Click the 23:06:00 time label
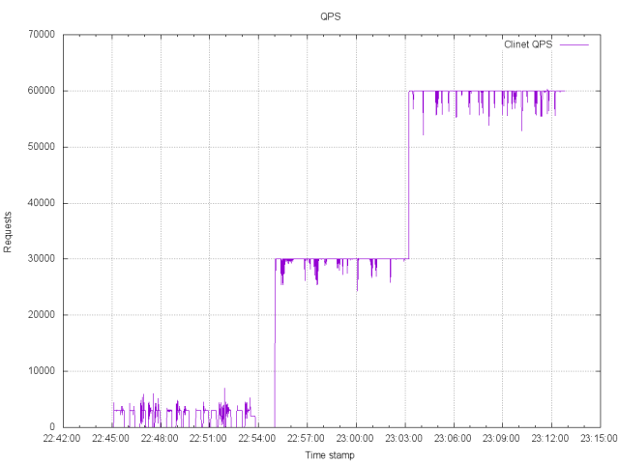Screen dimensions: 619x464 453,438
